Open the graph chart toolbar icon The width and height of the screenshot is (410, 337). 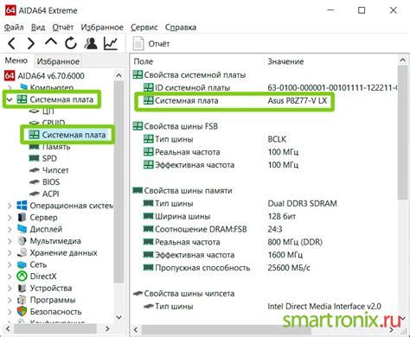pyautogui.click(x=111, y=43)
